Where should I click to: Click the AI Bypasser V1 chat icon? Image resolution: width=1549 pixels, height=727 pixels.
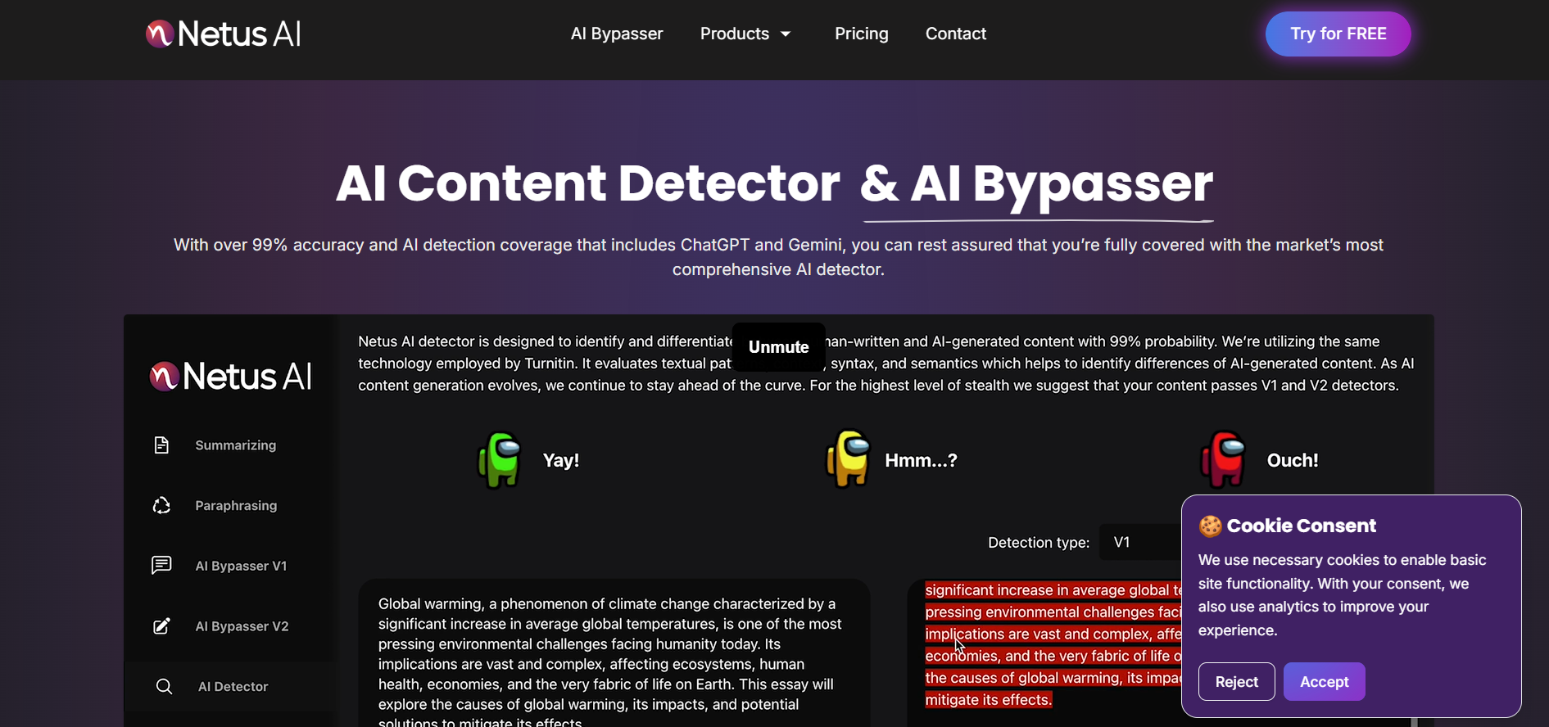(x=161, y=566)
